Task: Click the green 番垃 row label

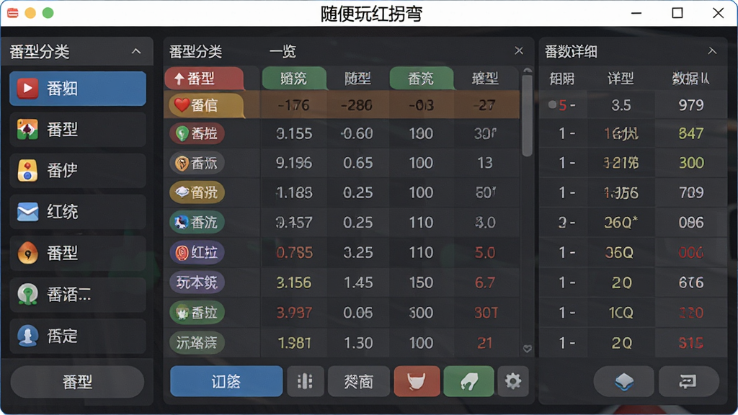Action: pos(197,313)
